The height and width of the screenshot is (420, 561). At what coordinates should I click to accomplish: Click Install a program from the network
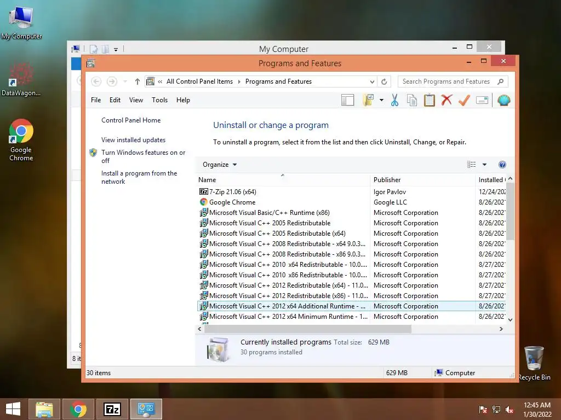click(139, 177)
